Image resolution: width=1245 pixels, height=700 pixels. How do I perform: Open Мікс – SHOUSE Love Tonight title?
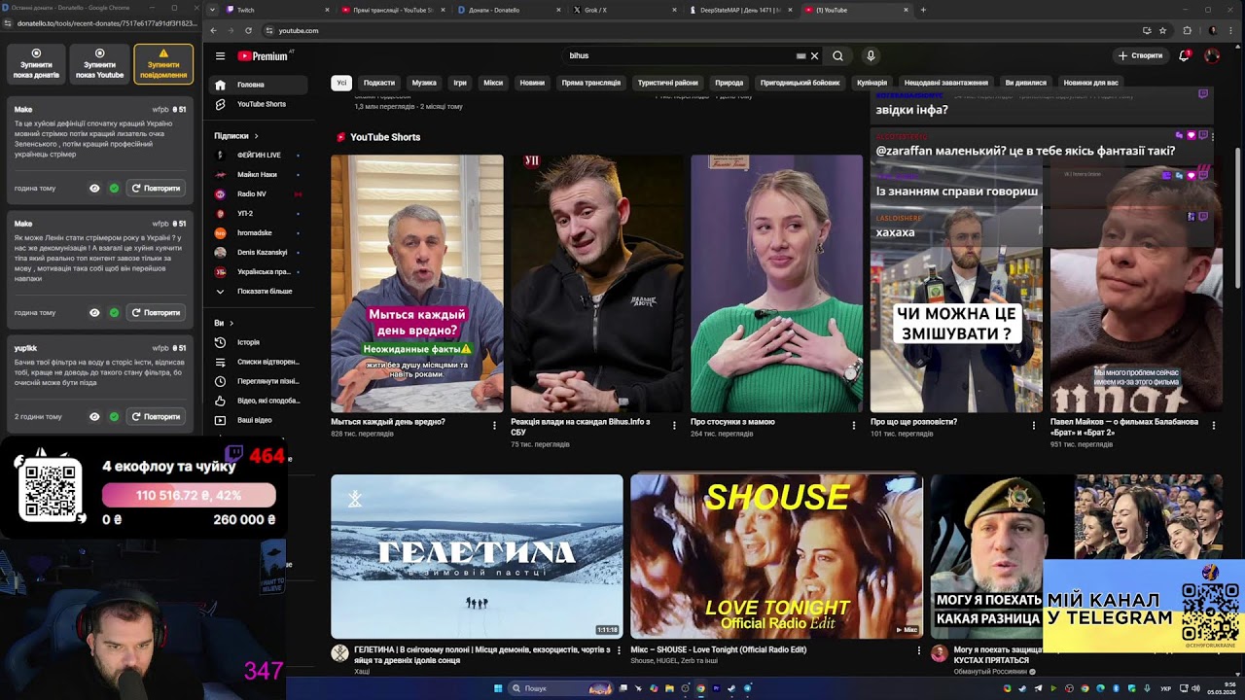(x=718, y=649)
